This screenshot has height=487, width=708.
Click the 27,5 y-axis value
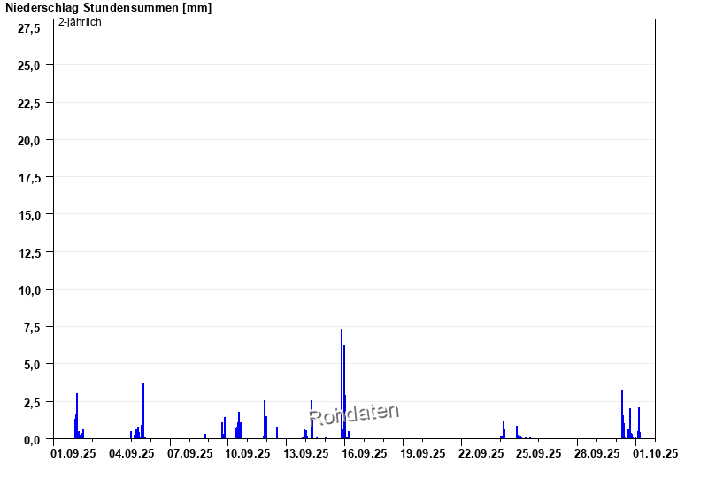(29, 28)
